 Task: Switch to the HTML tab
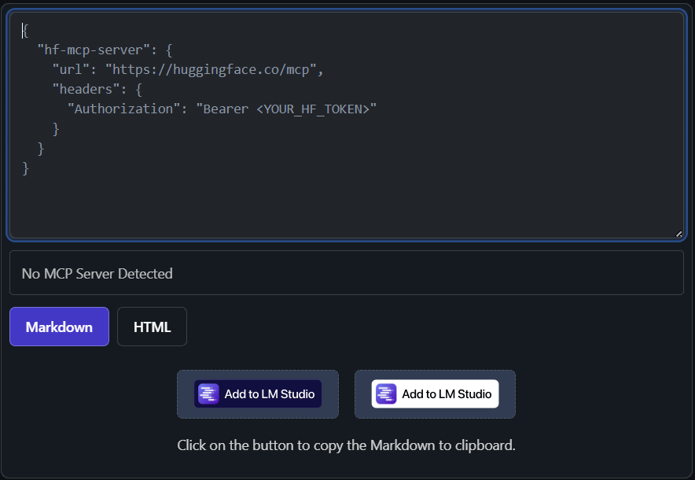[152, 327]
